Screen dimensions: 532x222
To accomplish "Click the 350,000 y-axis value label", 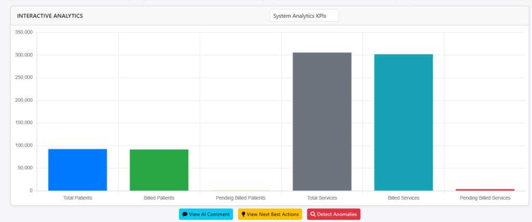I will coord(22,32).
